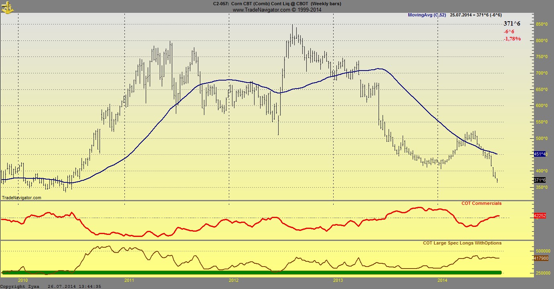Click the brown 417980 value tag
554x289 pixels.
pos(541,258)
